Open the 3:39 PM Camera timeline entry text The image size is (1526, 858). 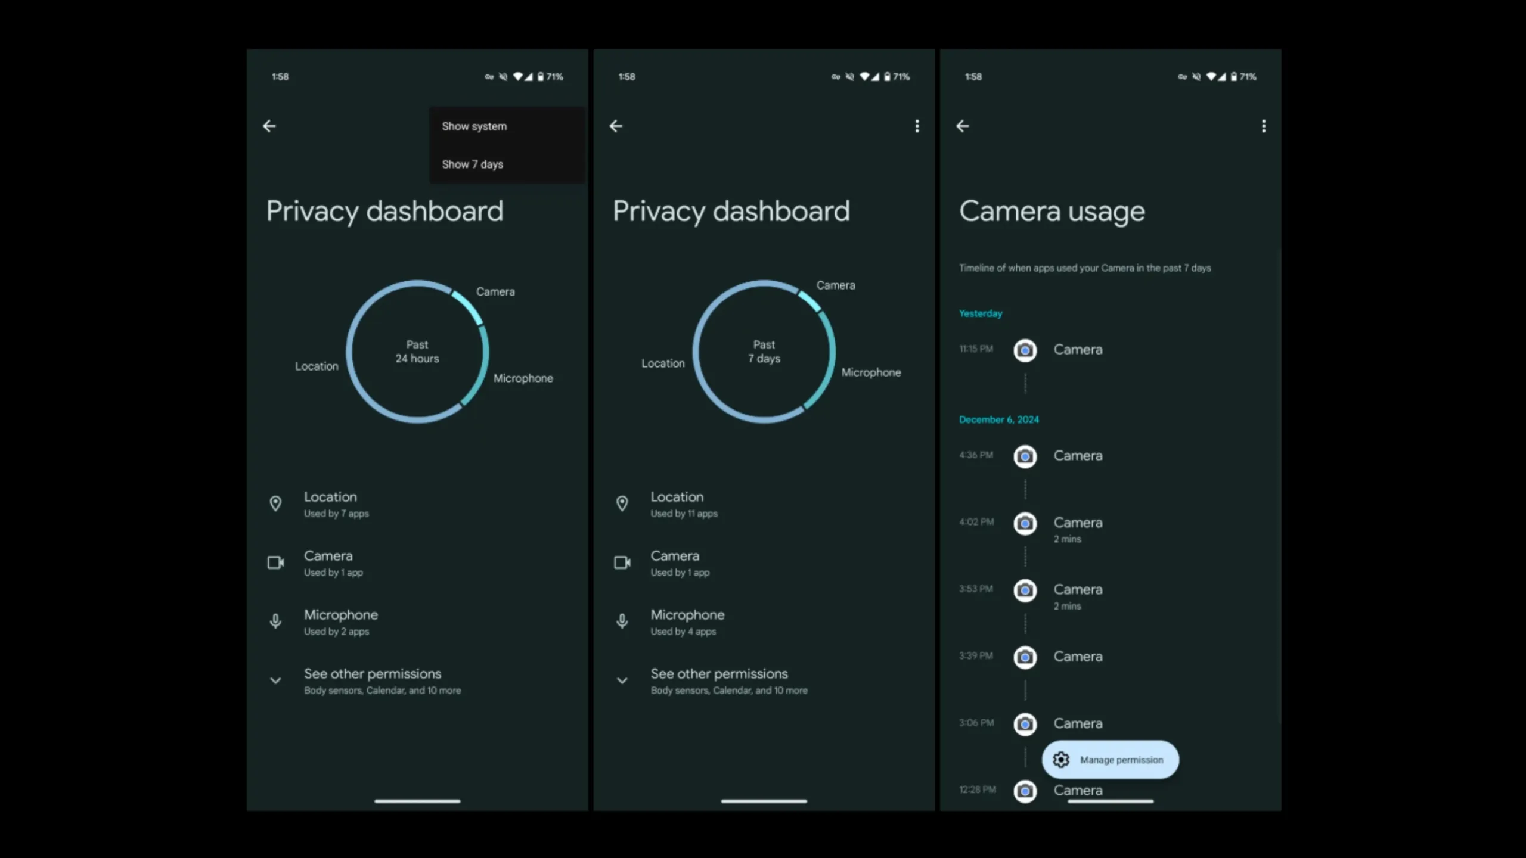pos(1078,657)
